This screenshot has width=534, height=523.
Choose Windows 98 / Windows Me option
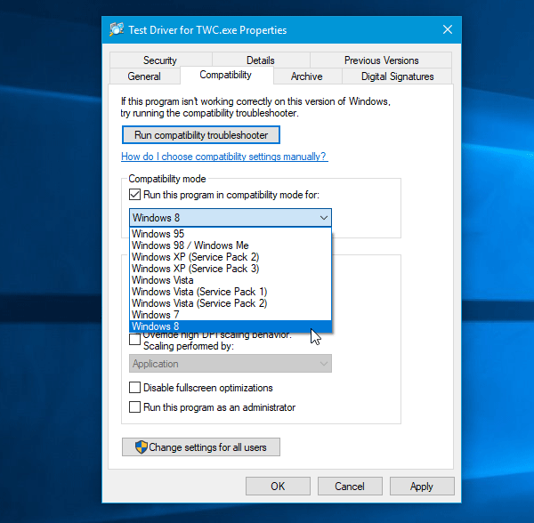(x=231, y=245)
